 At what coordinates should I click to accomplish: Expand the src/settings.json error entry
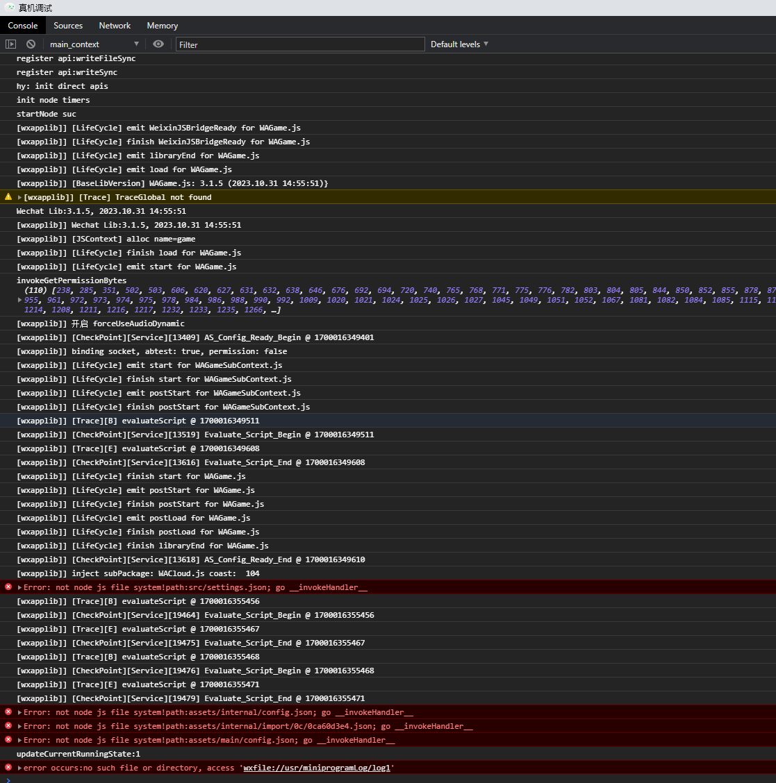click(19, 587)
